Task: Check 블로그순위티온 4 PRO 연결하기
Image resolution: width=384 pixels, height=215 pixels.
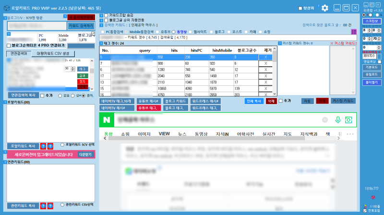Action: click(x=9, y=46)
